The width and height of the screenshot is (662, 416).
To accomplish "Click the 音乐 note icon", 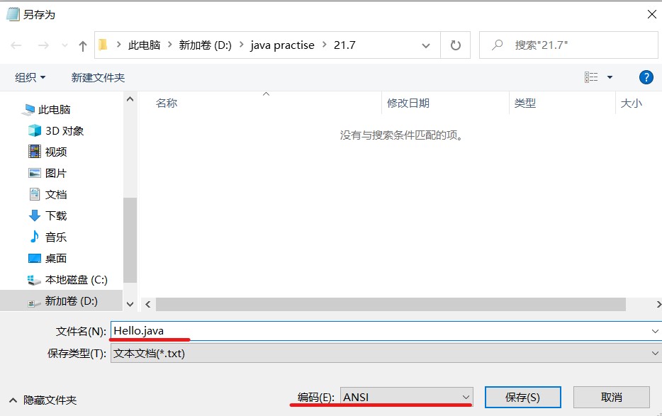I will point(35,237).
